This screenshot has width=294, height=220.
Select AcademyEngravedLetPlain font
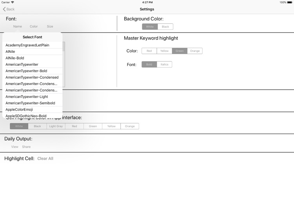[33, 45]
